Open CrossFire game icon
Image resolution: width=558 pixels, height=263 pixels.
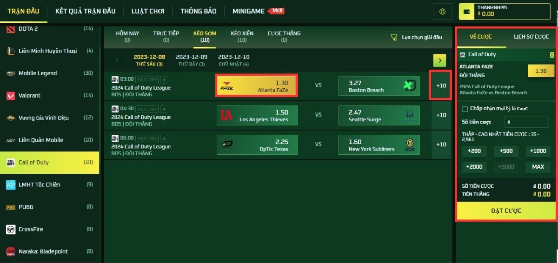tap(11, 230)
